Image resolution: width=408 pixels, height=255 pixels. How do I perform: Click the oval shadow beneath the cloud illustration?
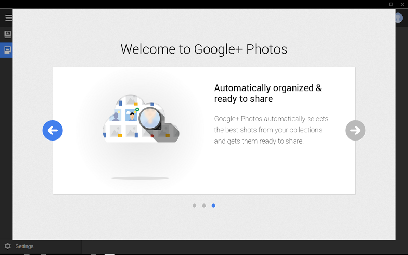click(140, 178)
